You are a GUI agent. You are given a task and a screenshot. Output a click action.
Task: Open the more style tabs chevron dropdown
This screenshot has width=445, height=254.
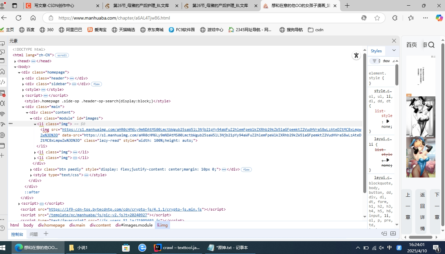click(x=394, y=51)
